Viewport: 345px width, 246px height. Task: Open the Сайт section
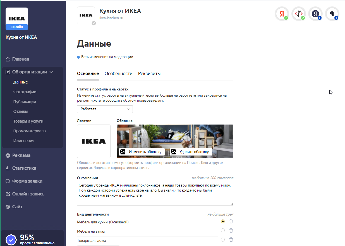(x=17, y=207)
